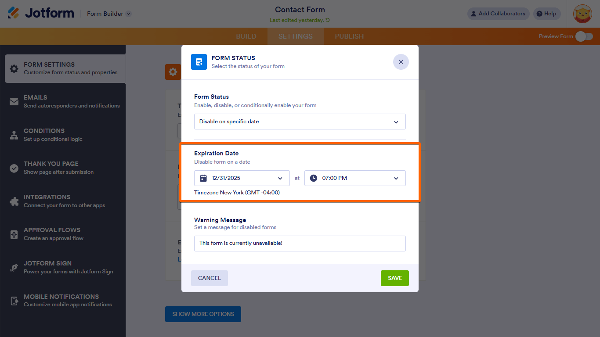Switch to the Build tab

[246, 36]
